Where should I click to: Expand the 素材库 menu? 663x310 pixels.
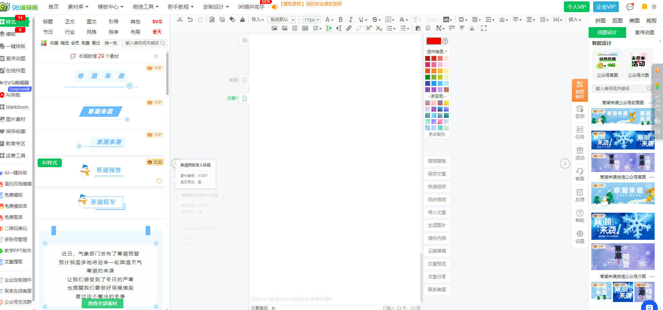pos(78,7)
